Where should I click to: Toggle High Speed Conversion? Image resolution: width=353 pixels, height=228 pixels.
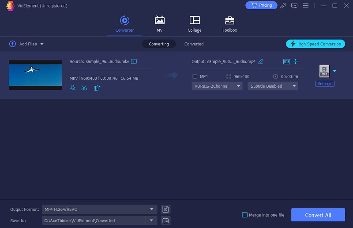315,44
